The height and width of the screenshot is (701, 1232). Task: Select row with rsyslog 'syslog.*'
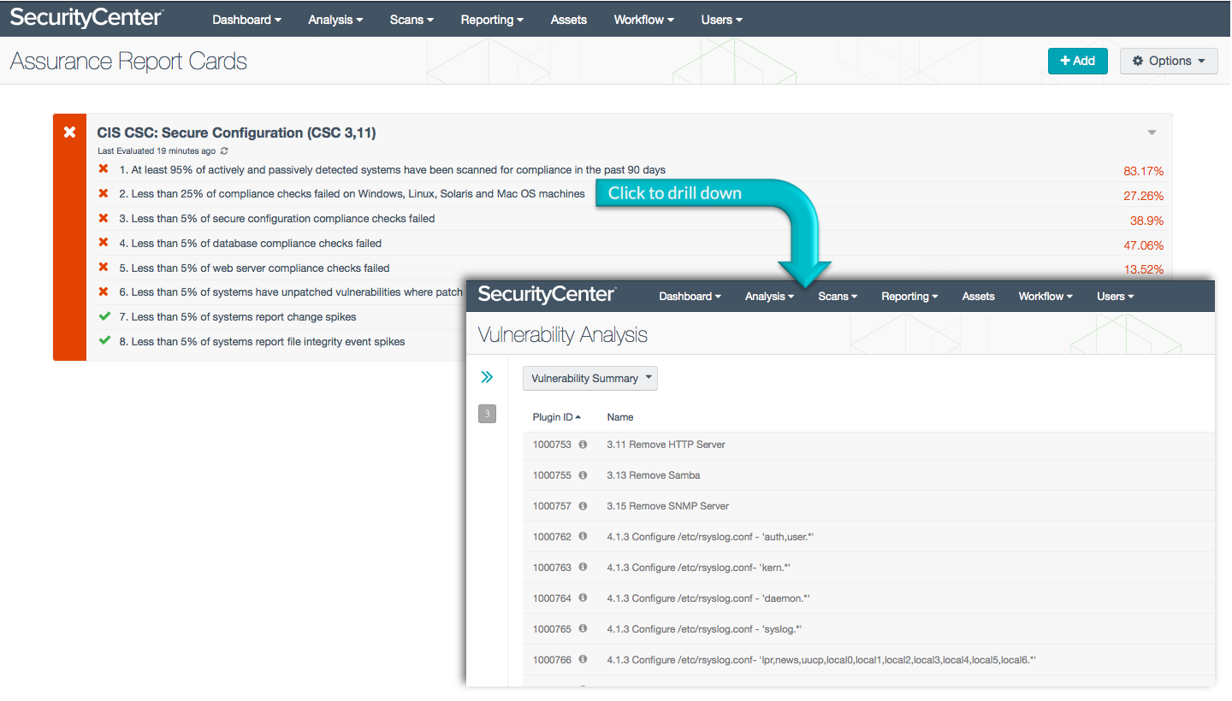click(868, 629)
